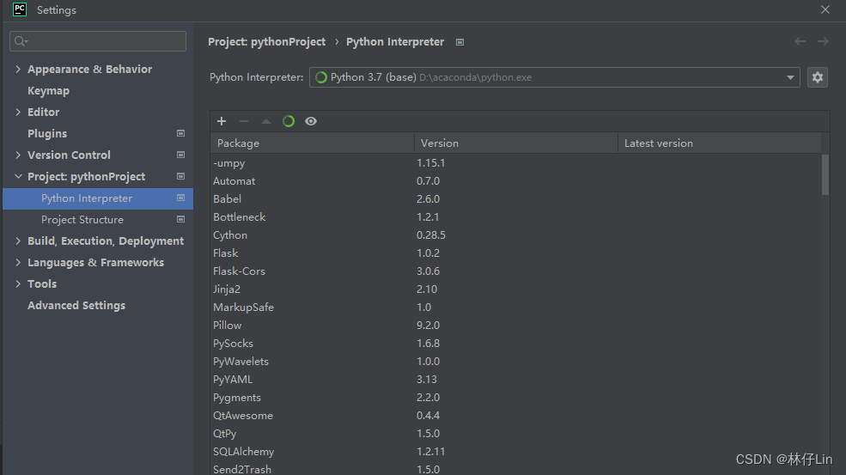This screenshot has width=846, height=475.
Task: Open Advanced Settings page
Action: coord(76,306)
